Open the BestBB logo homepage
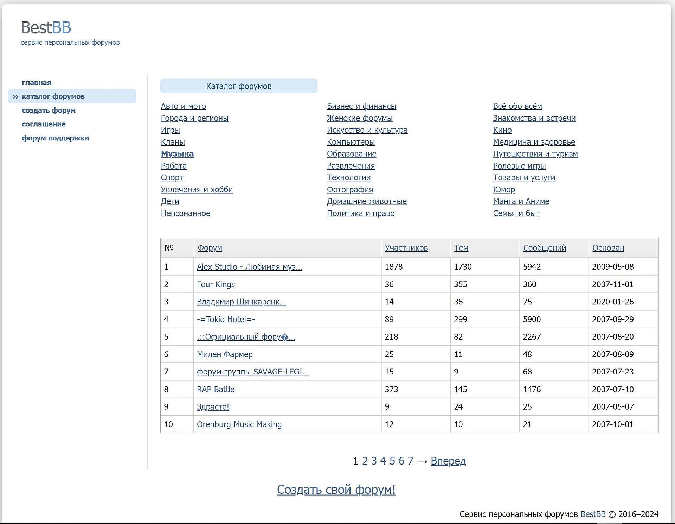The width and height of the screenshot is (675, 524). (x=46, y=27)
